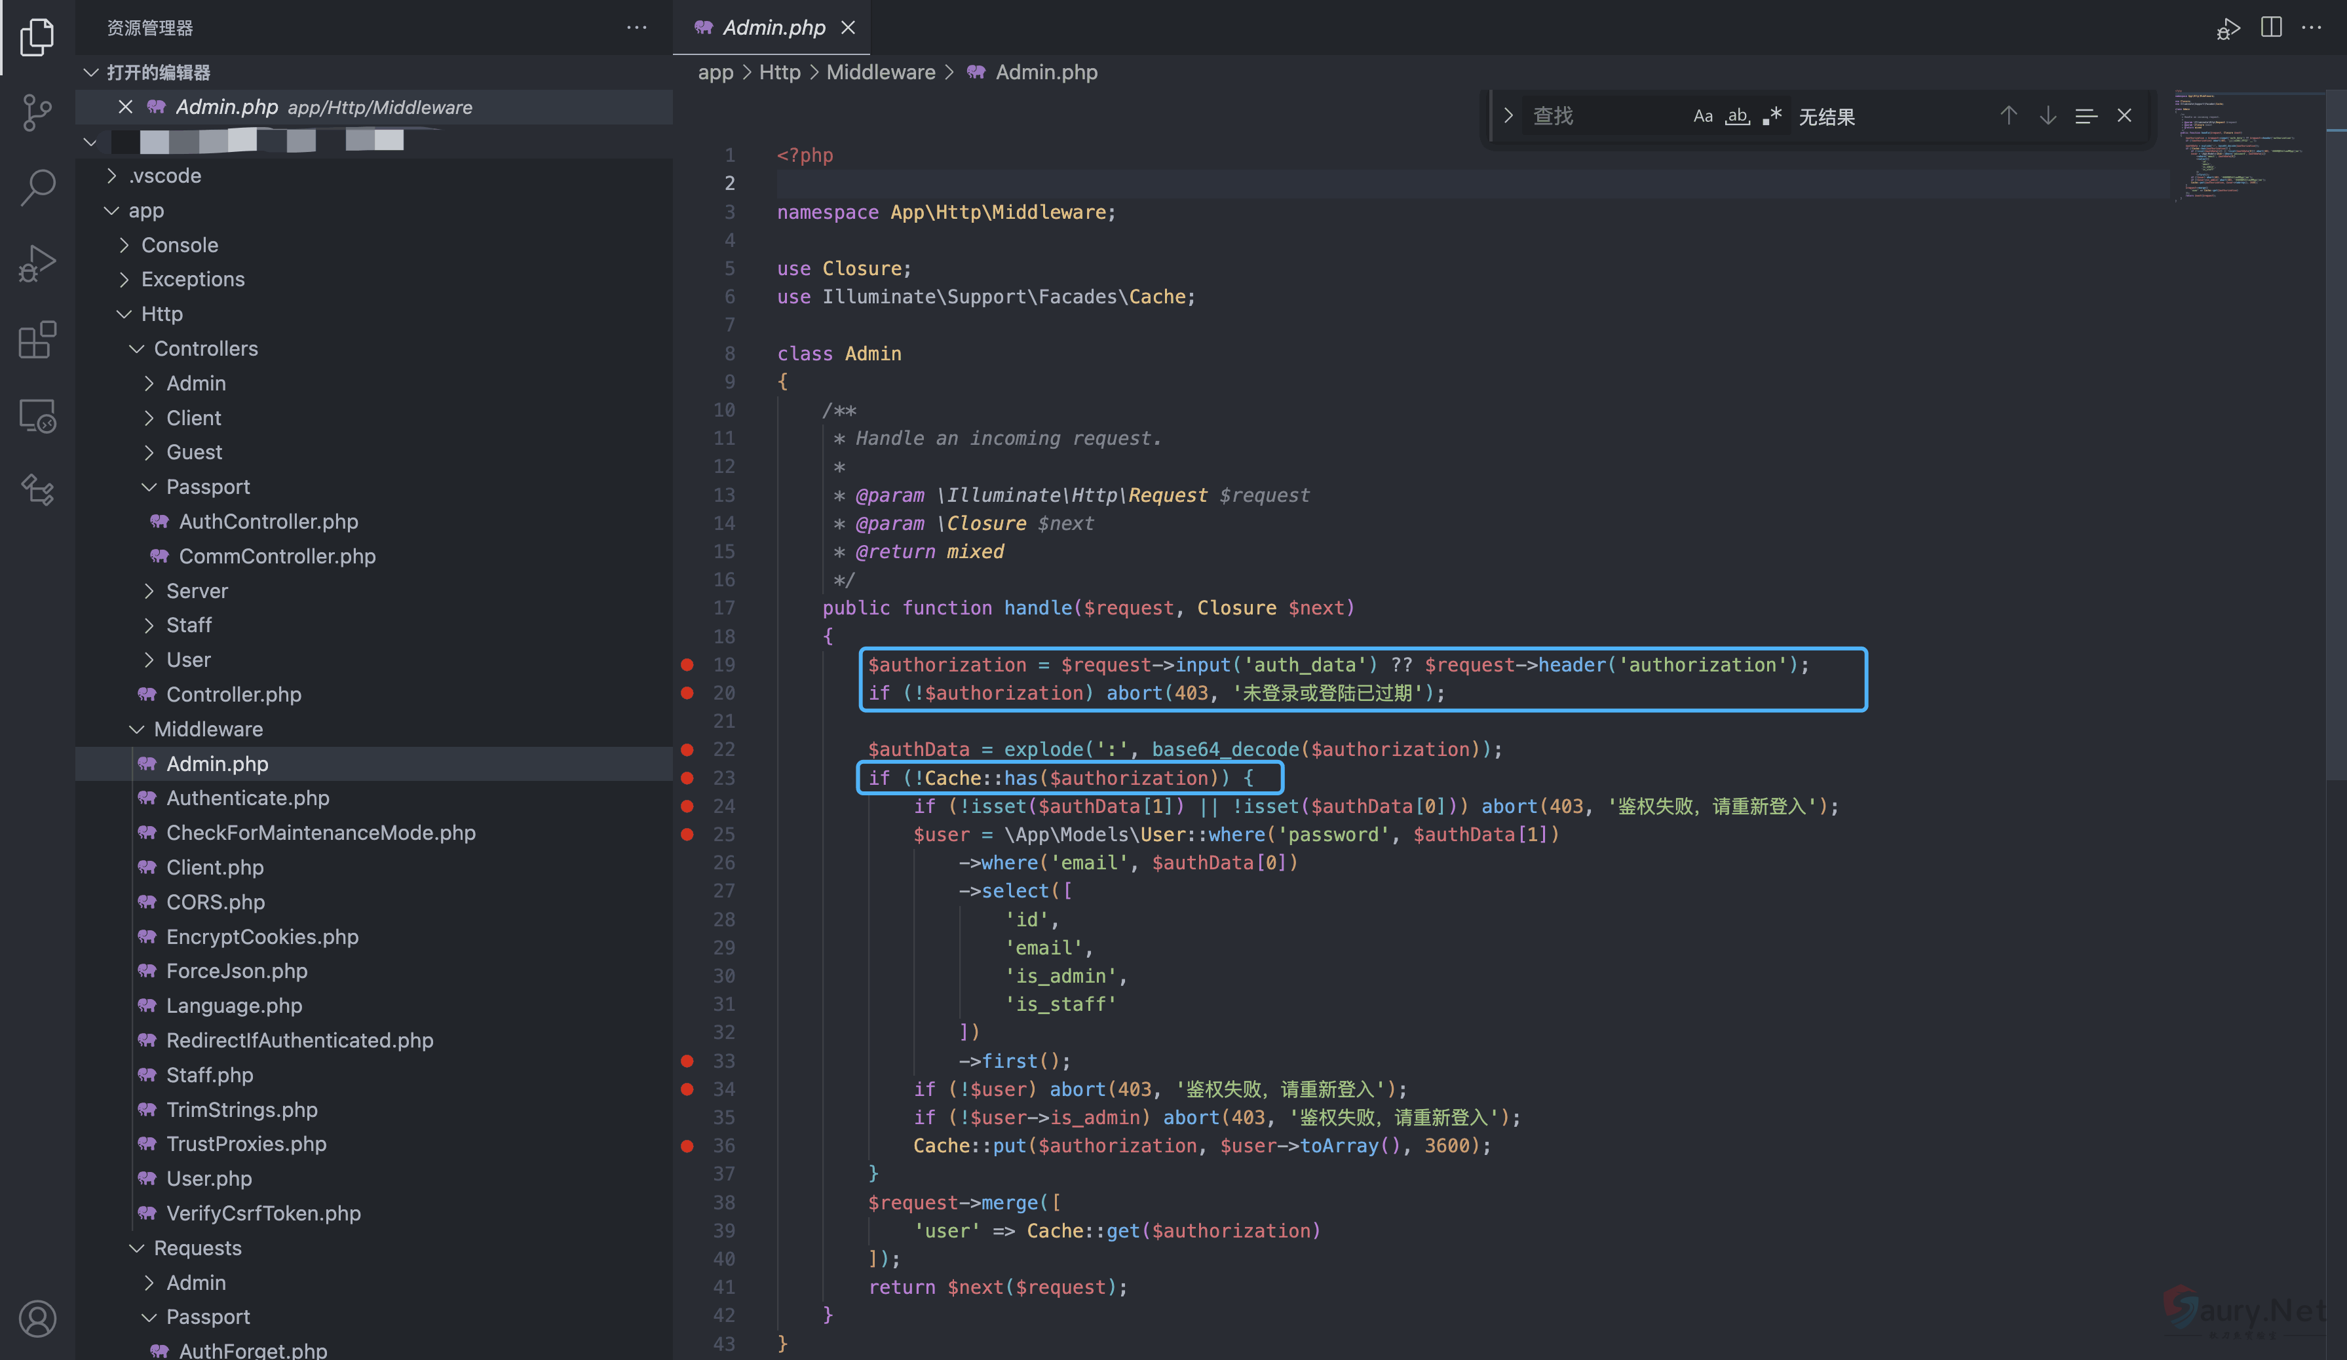2347x1360 pixels.
Task: Toggle match whole word option
Action: (x=1737, y=117)
